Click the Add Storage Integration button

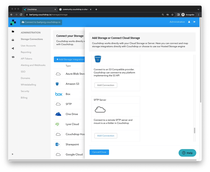click(x=69, y=59)
